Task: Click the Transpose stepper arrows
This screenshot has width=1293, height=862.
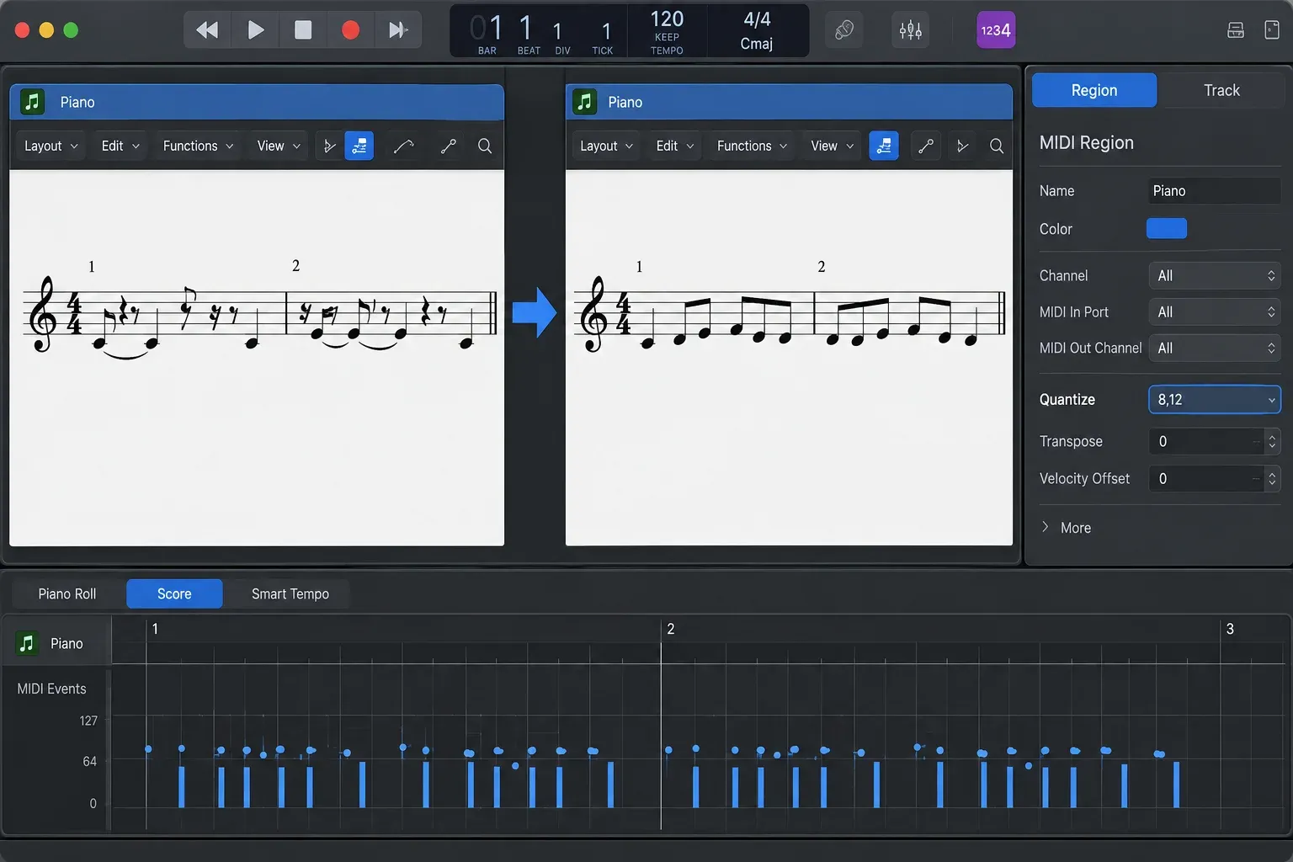Action: (1272, 441)
